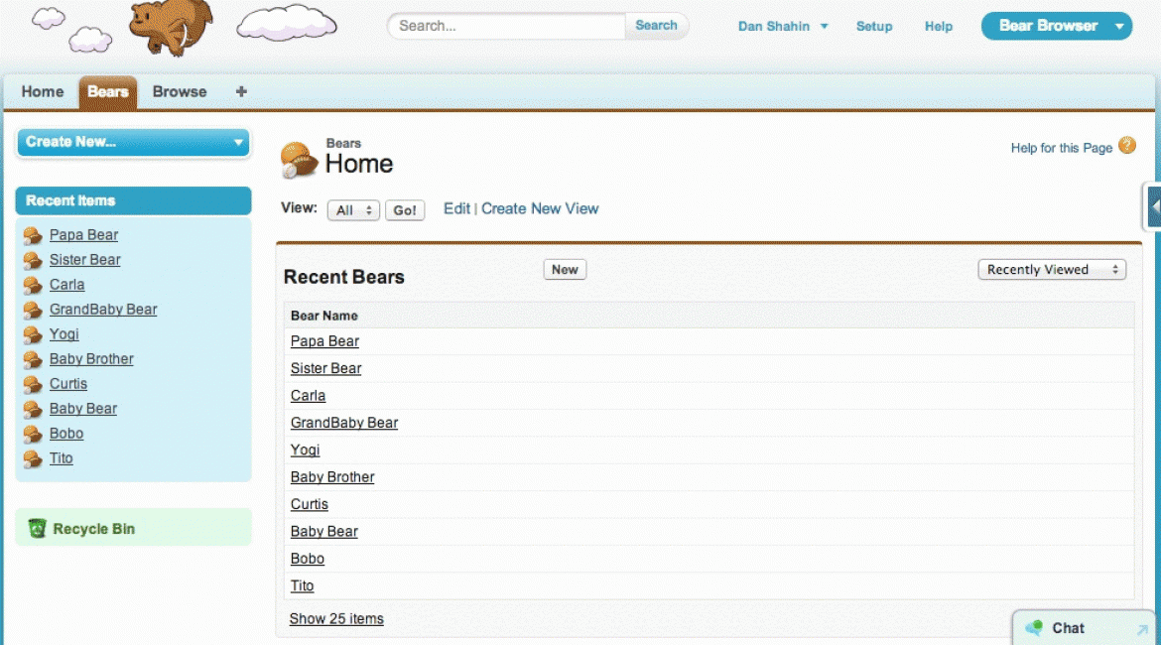Click the Bear Name column header
Image resolution: width=1161 pixels, height=645 pixels.
tap(324, 316)
